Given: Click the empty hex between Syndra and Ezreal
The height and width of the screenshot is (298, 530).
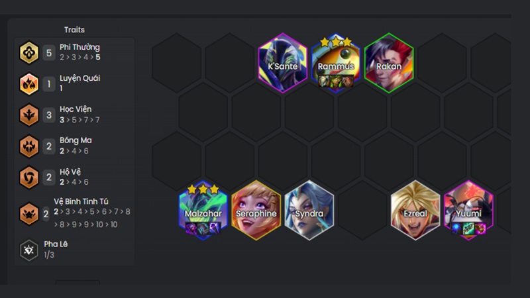Looking at the screenshot, I should click(x=362, y=210).
